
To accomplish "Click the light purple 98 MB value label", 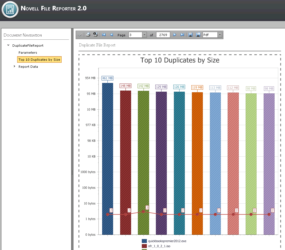I will coord(269,89).
